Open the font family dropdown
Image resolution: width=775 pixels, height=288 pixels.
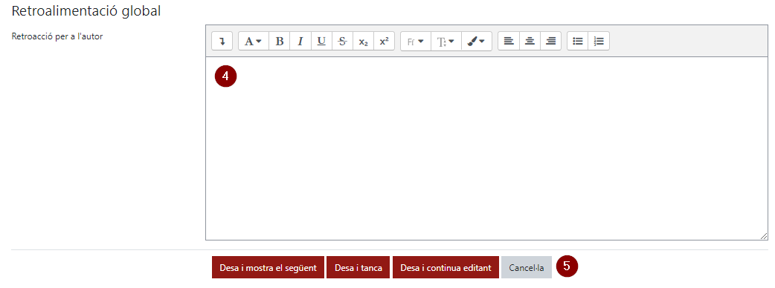416,42
